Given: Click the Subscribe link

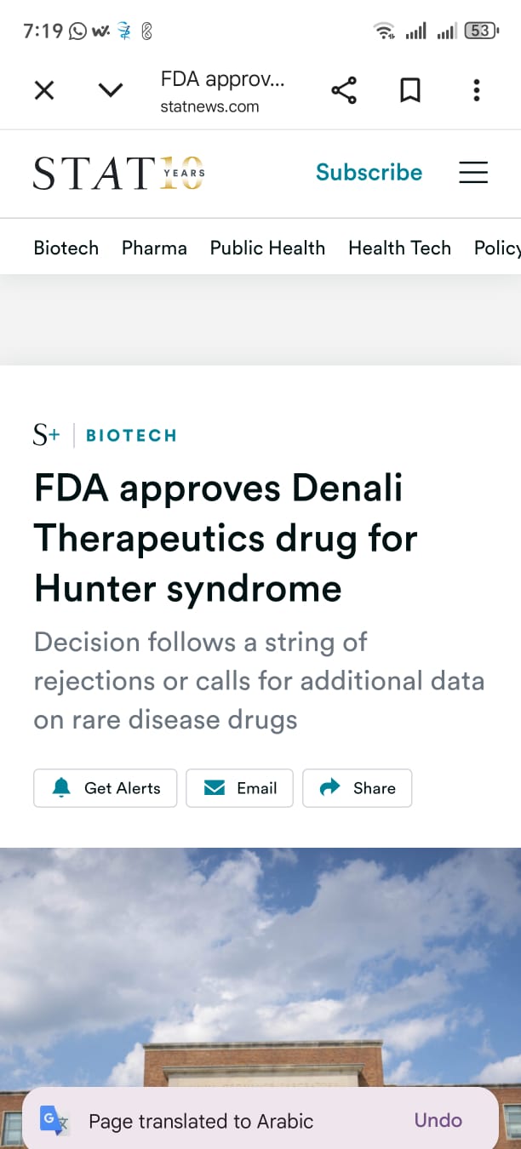Looking at the screenshot, I should pos(369,173).
